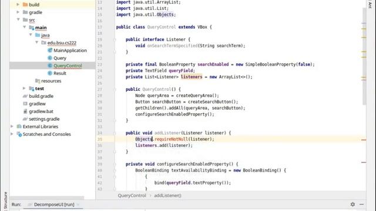Expand the gradle folder arrow
376x211 pixels.
tap(18, 12)
